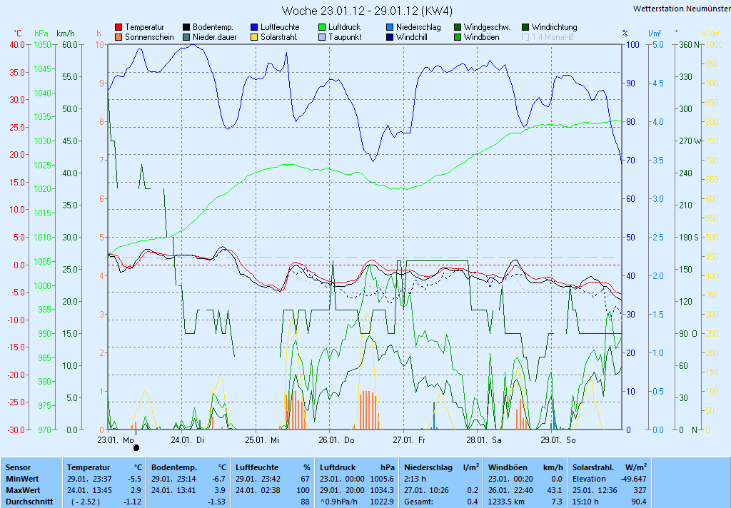Select the -1.12 average temperature value
Screen dimensions: 731x508
click(x=132, y=502)
